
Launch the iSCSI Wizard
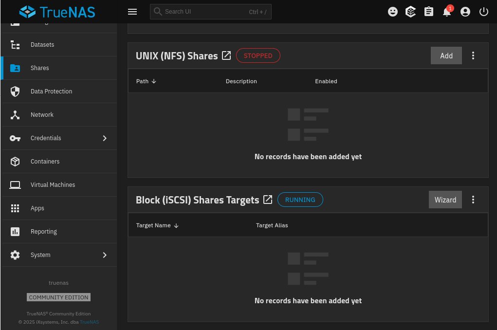point(445,200)
